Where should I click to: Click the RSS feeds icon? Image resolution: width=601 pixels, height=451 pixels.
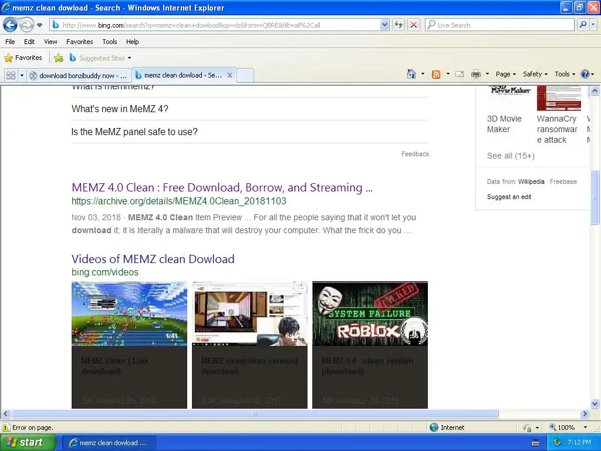coord(436,75)
